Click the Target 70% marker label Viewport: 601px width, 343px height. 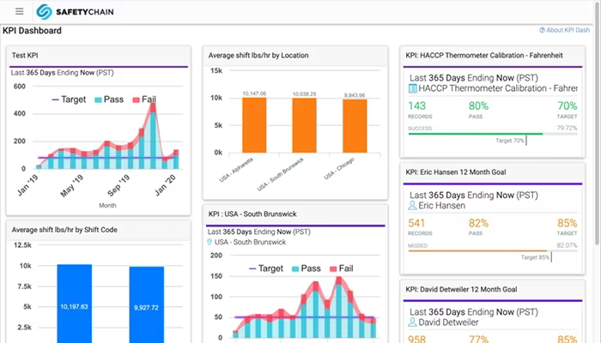click(510, 141)
